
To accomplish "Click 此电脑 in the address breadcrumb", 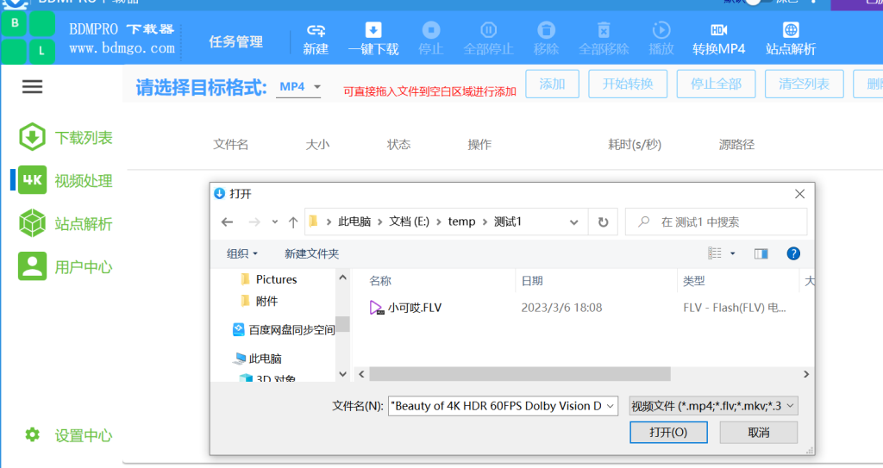I will click(354, 222).
